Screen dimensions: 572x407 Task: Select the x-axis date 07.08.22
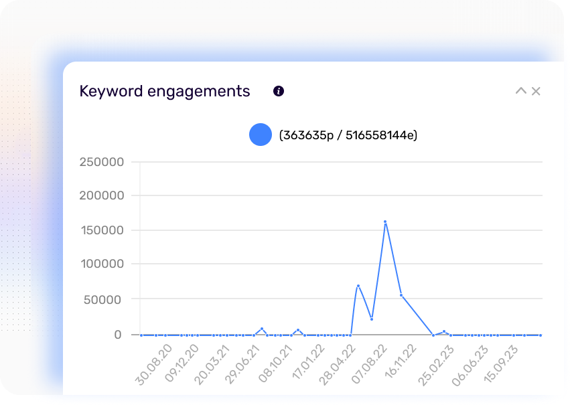pos(370,364)
